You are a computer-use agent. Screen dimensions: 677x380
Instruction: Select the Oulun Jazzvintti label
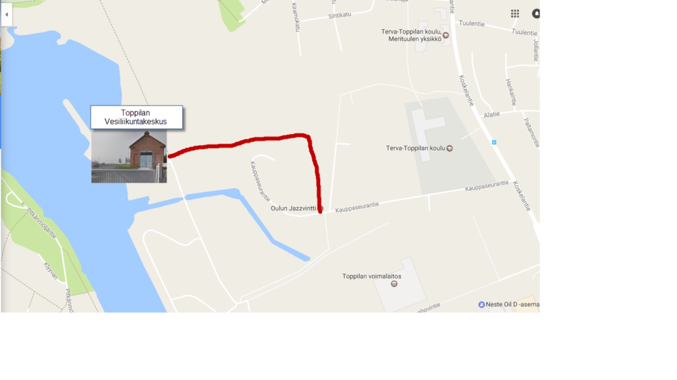[x=293, y=208]
